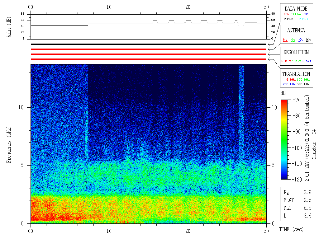
Task: Click the bottom red translation status bar
Action: [148, 59]
